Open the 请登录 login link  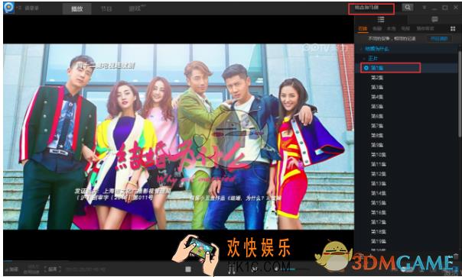[x=32, y=8]
